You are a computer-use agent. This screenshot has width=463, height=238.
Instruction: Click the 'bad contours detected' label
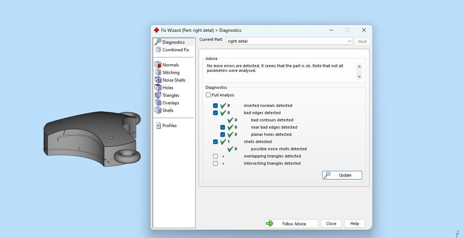click(x=272, y=120)
